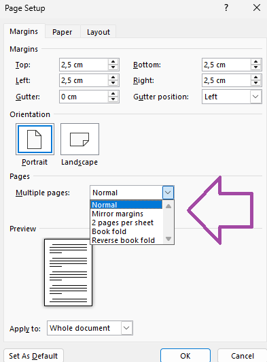Close the Page Setup dialog
267x362 pixels.
click(257, 8)
